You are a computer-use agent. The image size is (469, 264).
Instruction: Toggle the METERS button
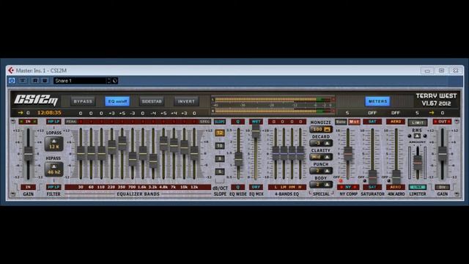tap(377, 101)
